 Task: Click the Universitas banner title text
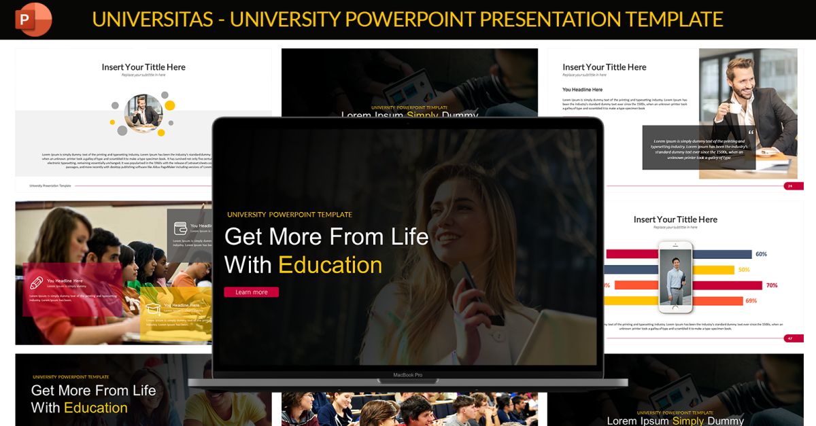407,19
